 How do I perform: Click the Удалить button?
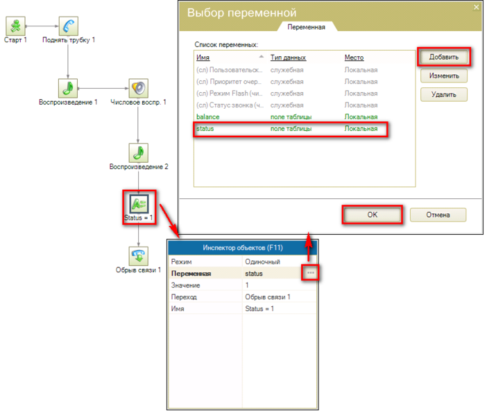pos(444,95)
